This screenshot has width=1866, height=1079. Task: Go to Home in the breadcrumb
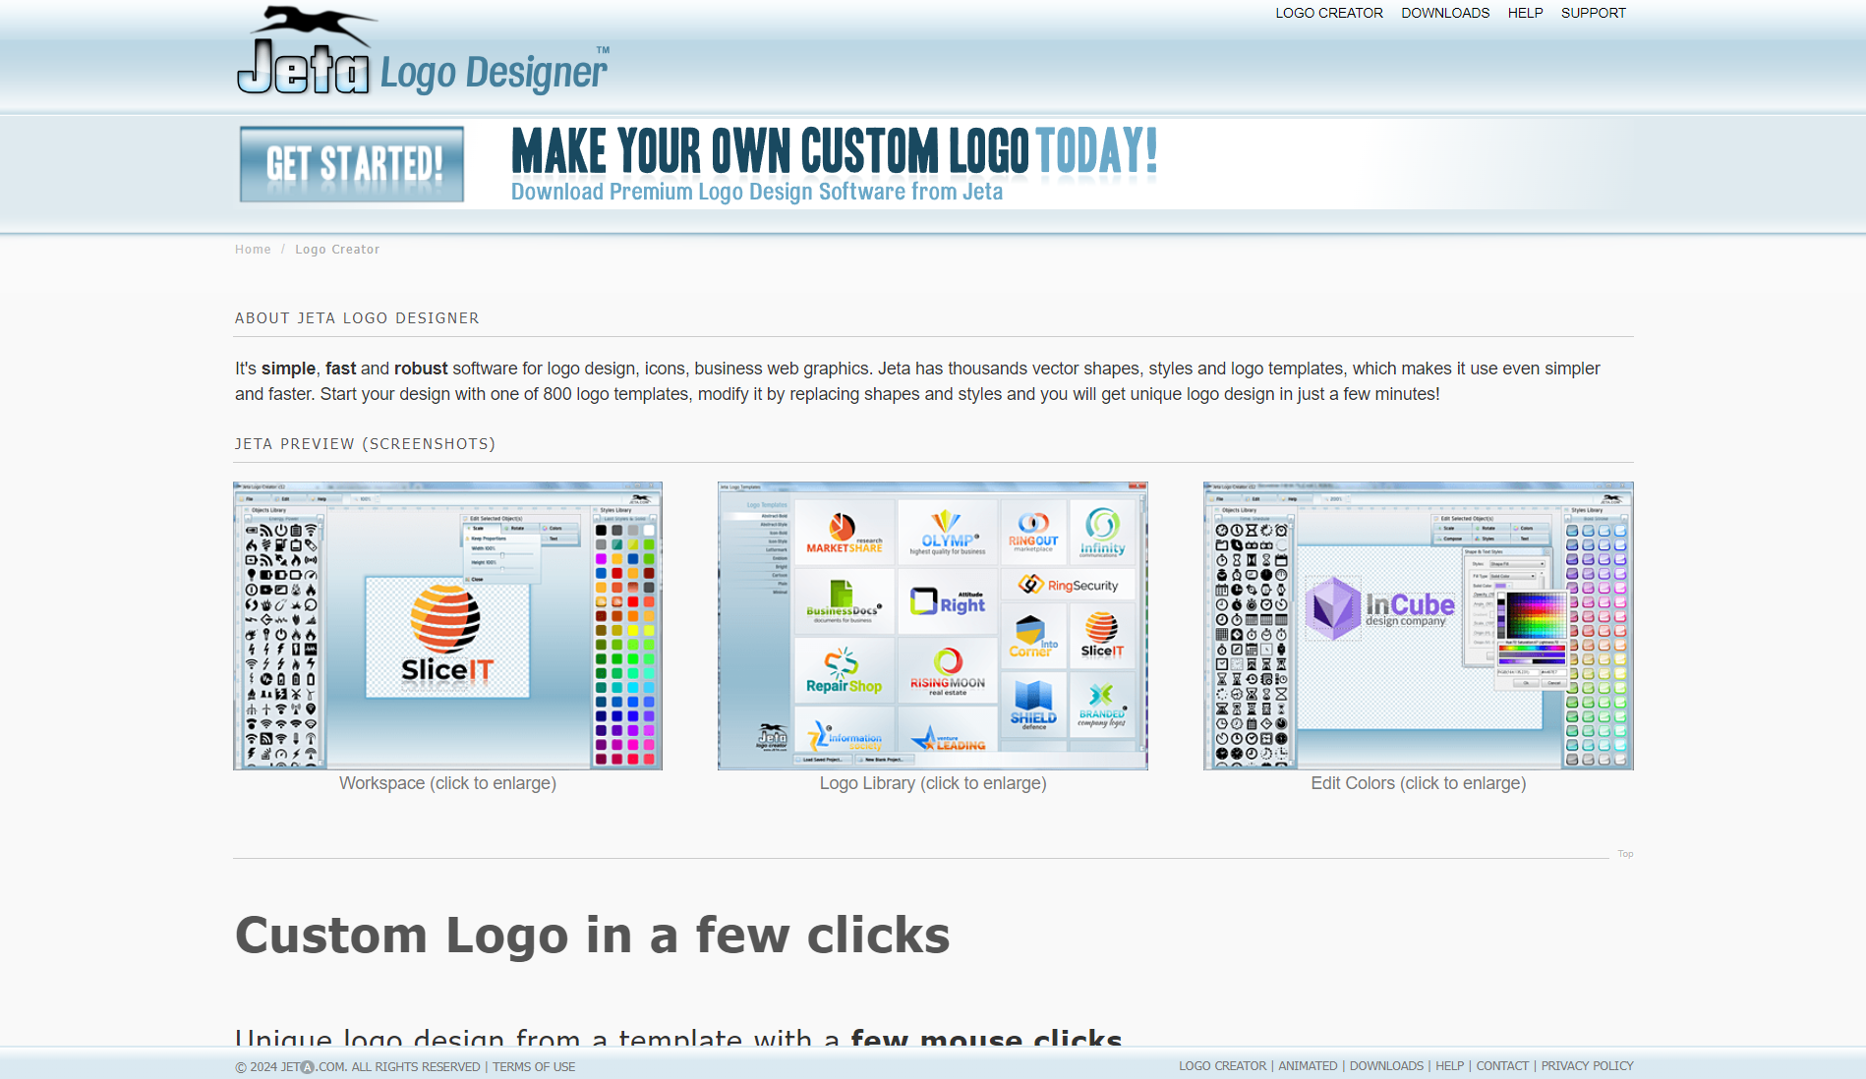[253, 250]
